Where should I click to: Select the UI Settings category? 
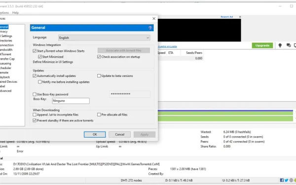coord(6,36)
